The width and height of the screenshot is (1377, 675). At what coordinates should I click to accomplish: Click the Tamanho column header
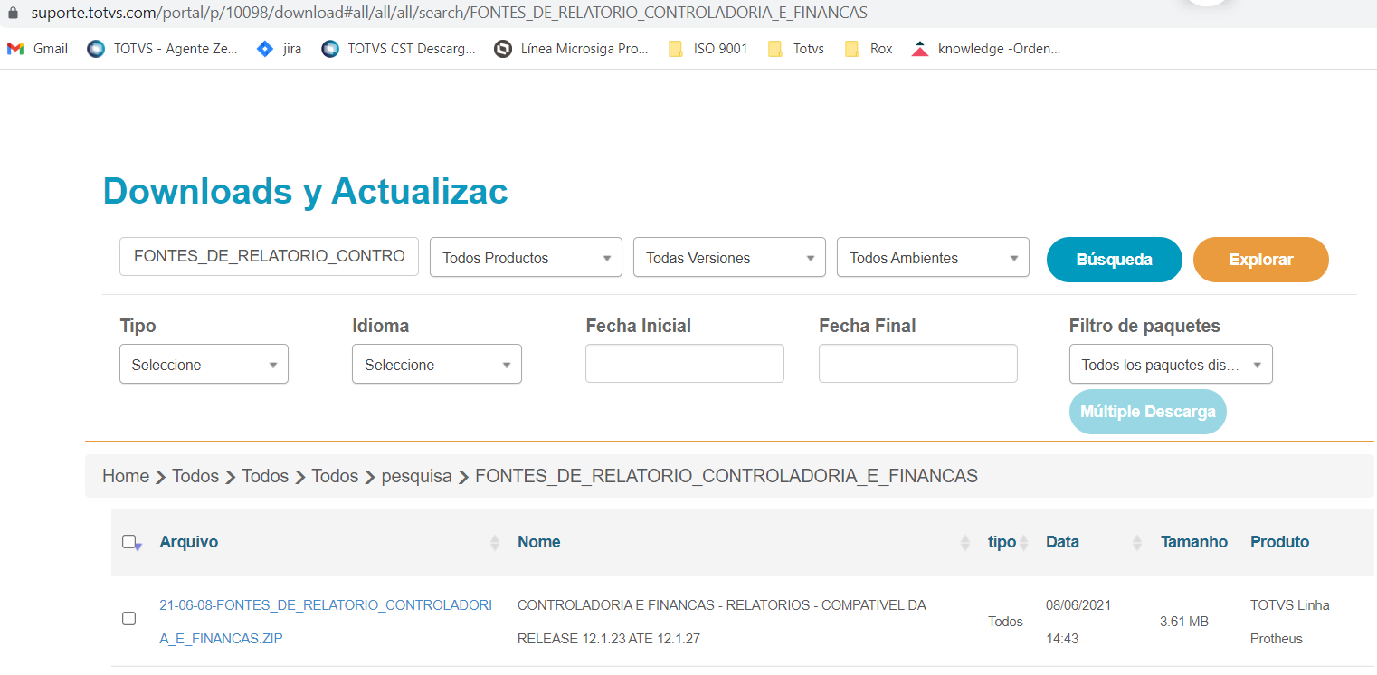[x=1194, y=542]
